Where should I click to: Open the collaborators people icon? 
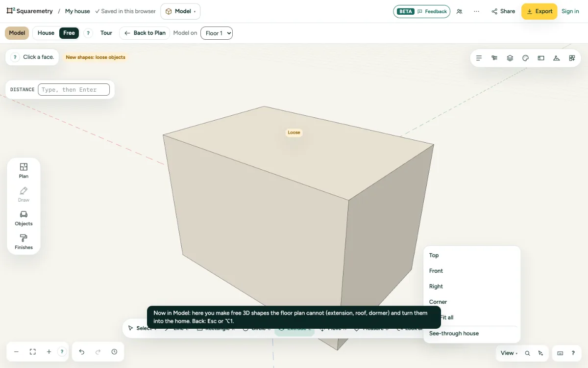coord(459,11)
